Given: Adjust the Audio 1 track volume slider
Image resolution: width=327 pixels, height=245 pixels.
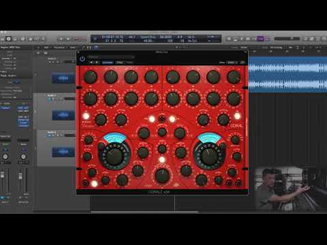Looking at the screenshot, I should click(x=69, y=62).
